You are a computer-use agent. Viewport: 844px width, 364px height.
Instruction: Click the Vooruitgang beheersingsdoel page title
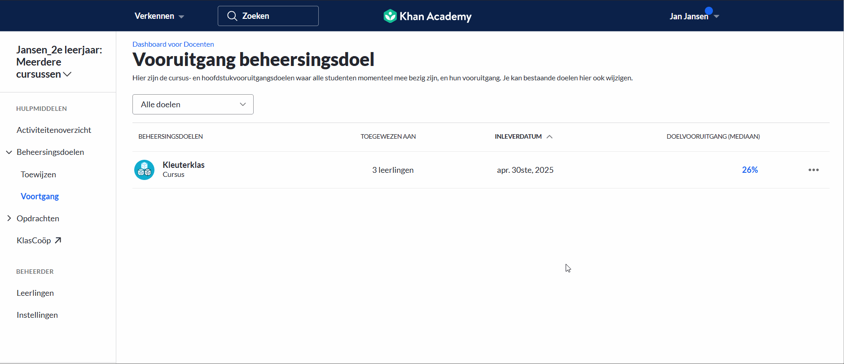253,59
